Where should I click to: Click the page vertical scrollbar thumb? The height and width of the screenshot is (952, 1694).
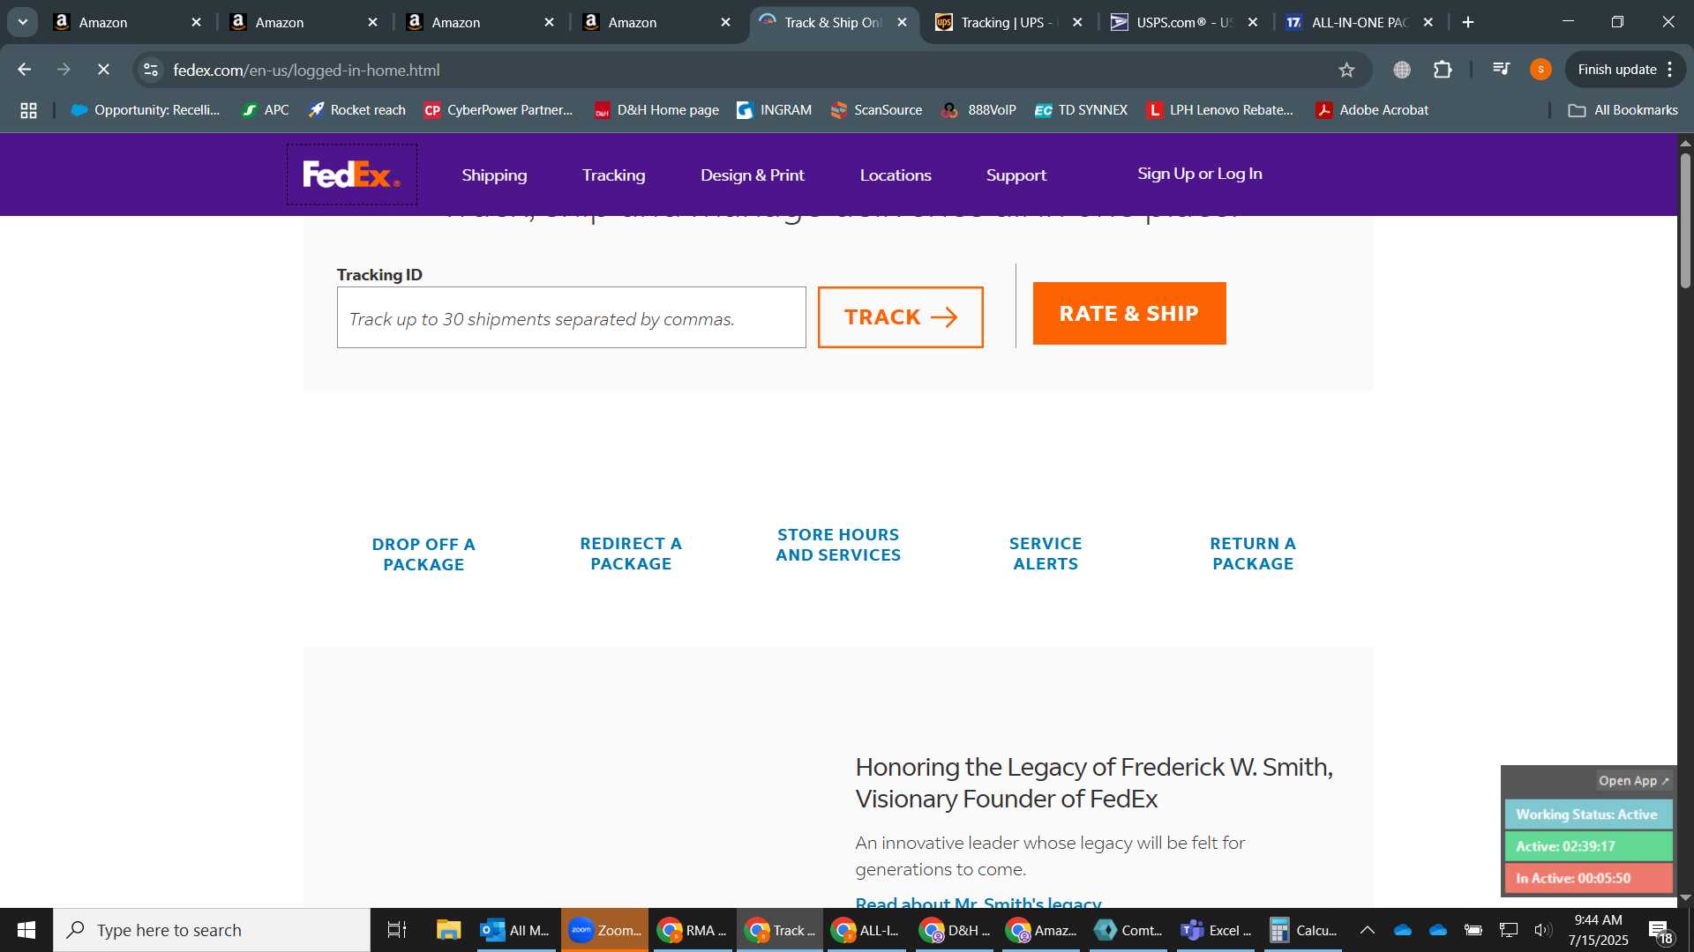(x=1685, y=220)
